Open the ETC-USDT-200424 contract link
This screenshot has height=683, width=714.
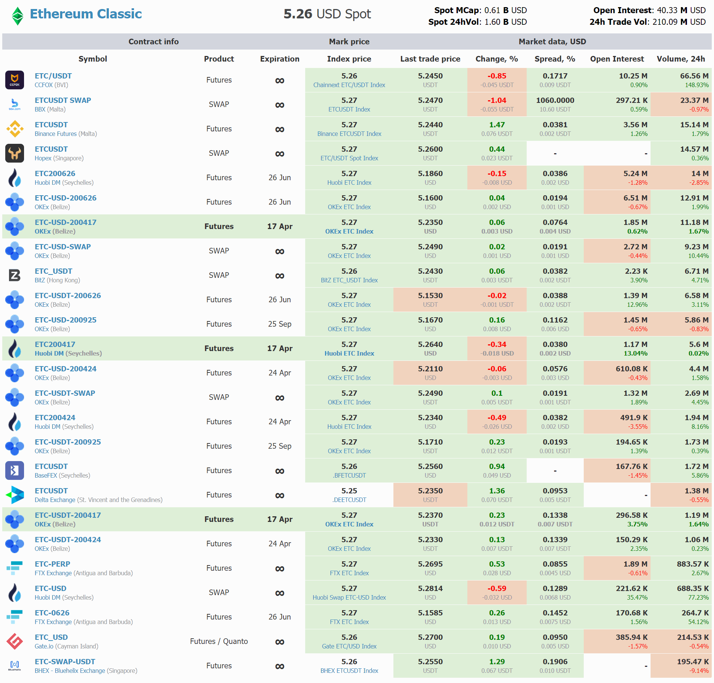tap(68, 540)
